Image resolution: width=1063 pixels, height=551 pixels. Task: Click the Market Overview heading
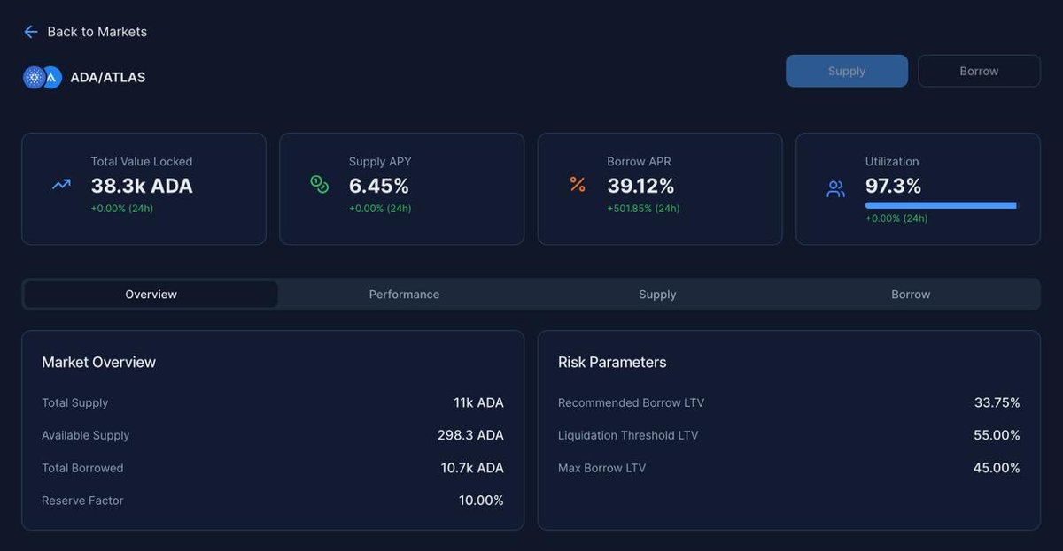click(x=98, y=362)
